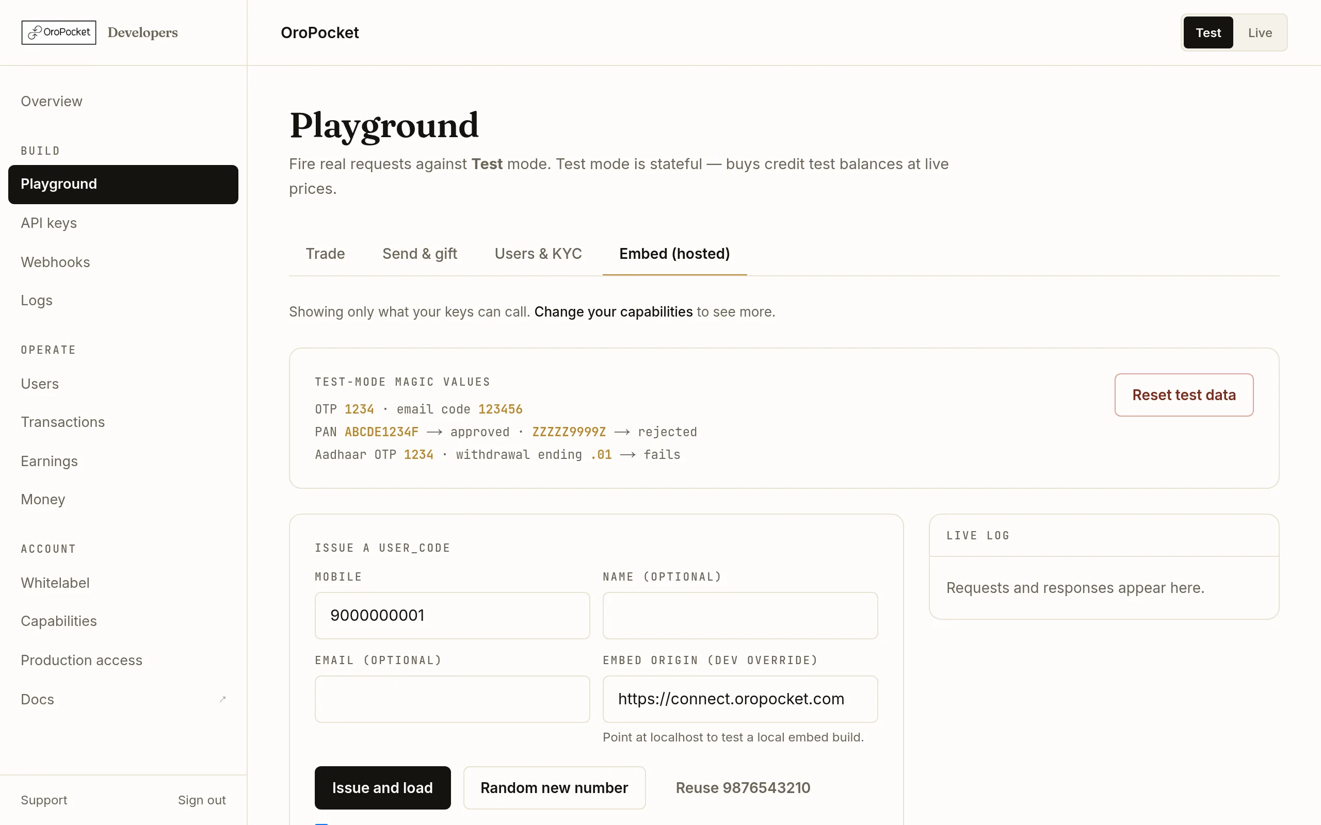Click "Requests and responses appear here." text
This screenshot has width=1321, height=825.
(1075, 588)
